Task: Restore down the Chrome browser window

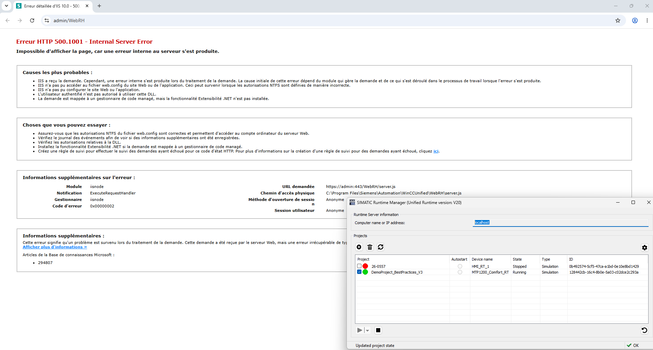Action: tap(631, 6)
